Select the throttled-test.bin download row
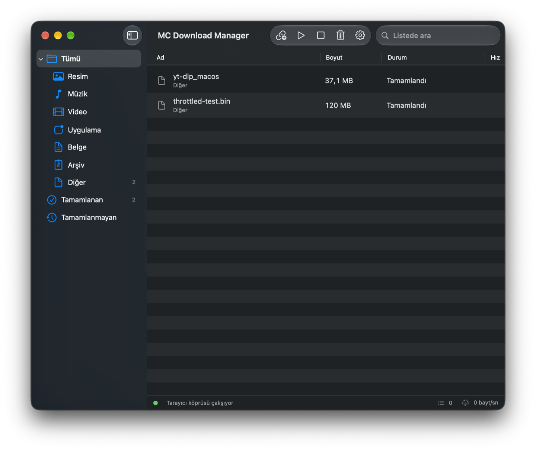 click(326, 105)
